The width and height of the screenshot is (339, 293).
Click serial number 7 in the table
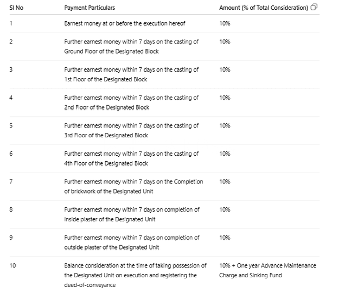pyautogui.click(x=11, y=182)
